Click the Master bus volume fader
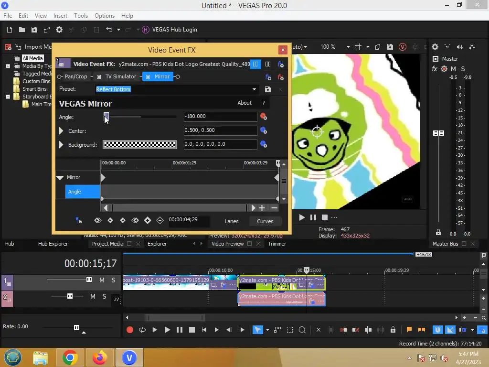This screenshot has width=489, height=367. point(438,133)
